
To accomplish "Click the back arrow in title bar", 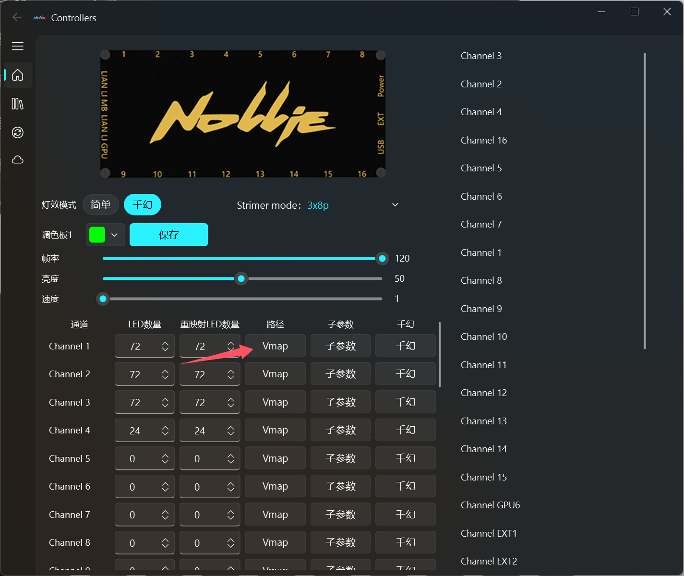I will (17, 17).
